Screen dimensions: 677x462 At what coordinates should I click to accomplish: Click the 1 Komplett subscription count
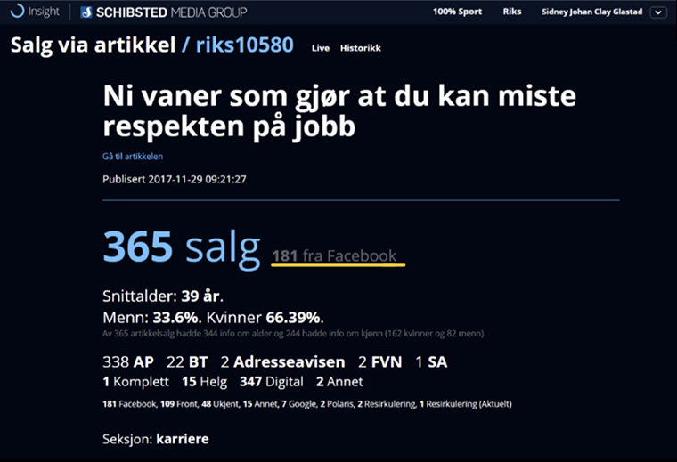[x=136, y=382]
